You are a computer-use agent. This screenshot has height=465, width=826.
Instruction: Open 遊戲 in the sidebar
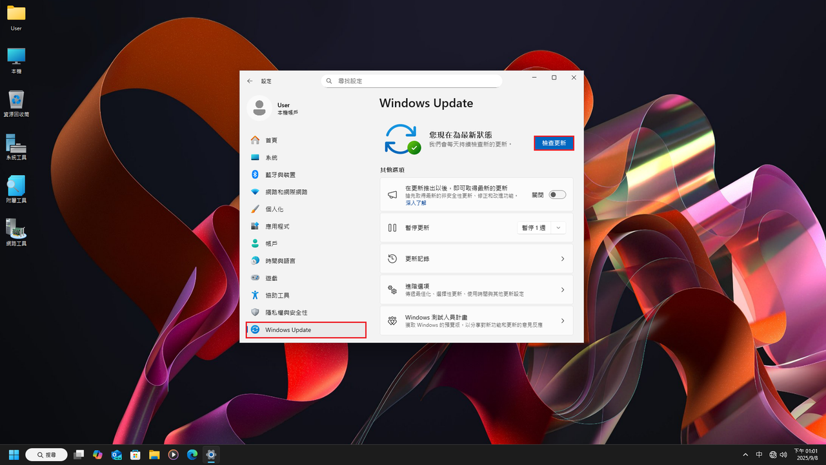click(306, 278)
